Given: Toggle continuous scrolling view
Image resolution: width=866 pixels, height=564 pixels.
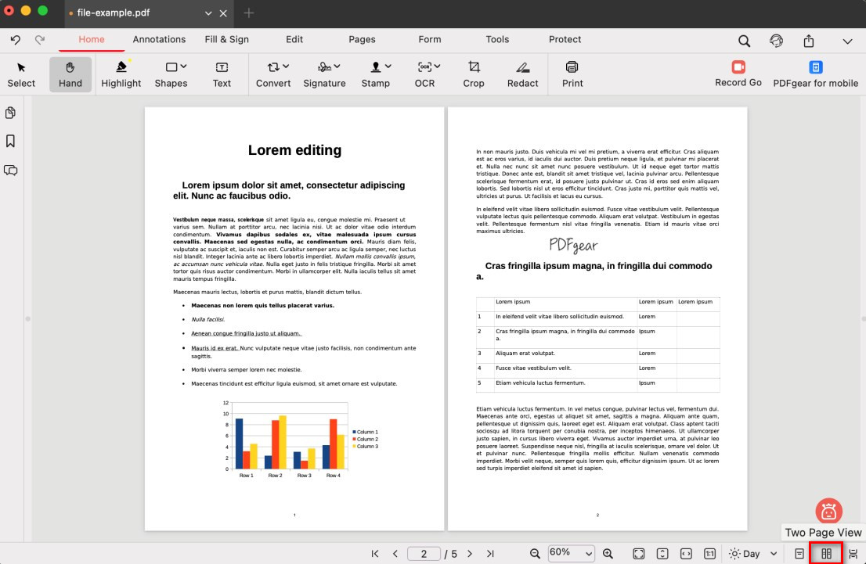Looking at the screenshot, I should click(853, 554).
